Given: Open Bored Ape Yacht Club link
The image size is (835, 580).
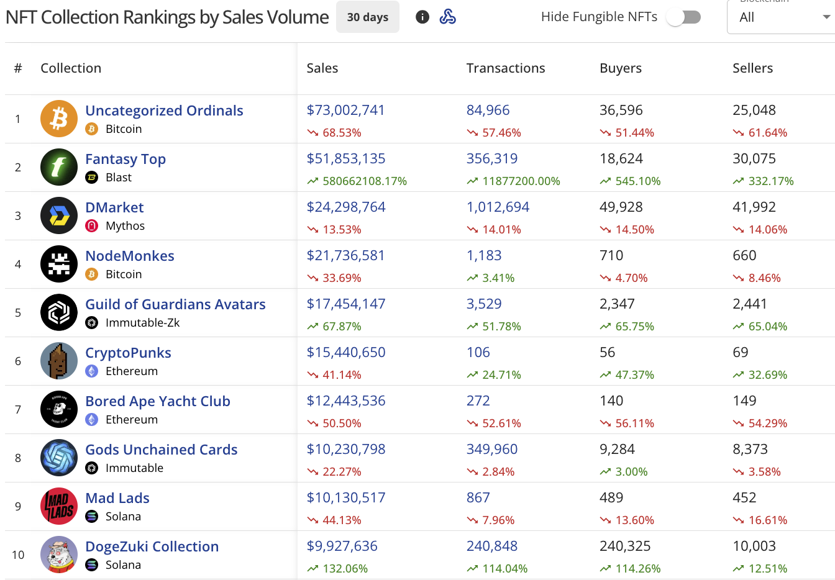Looking at the screenshot, I should 158,401.
